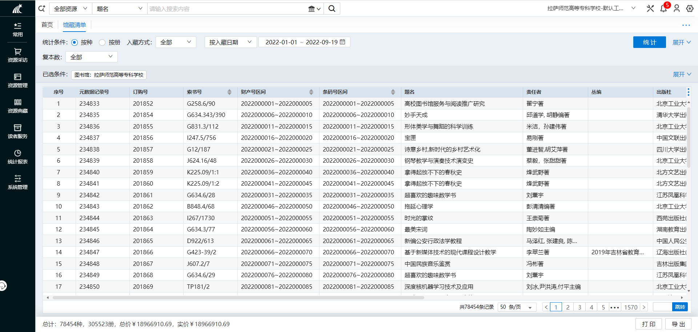Open the 复本数 dropdown

(91, 57)
